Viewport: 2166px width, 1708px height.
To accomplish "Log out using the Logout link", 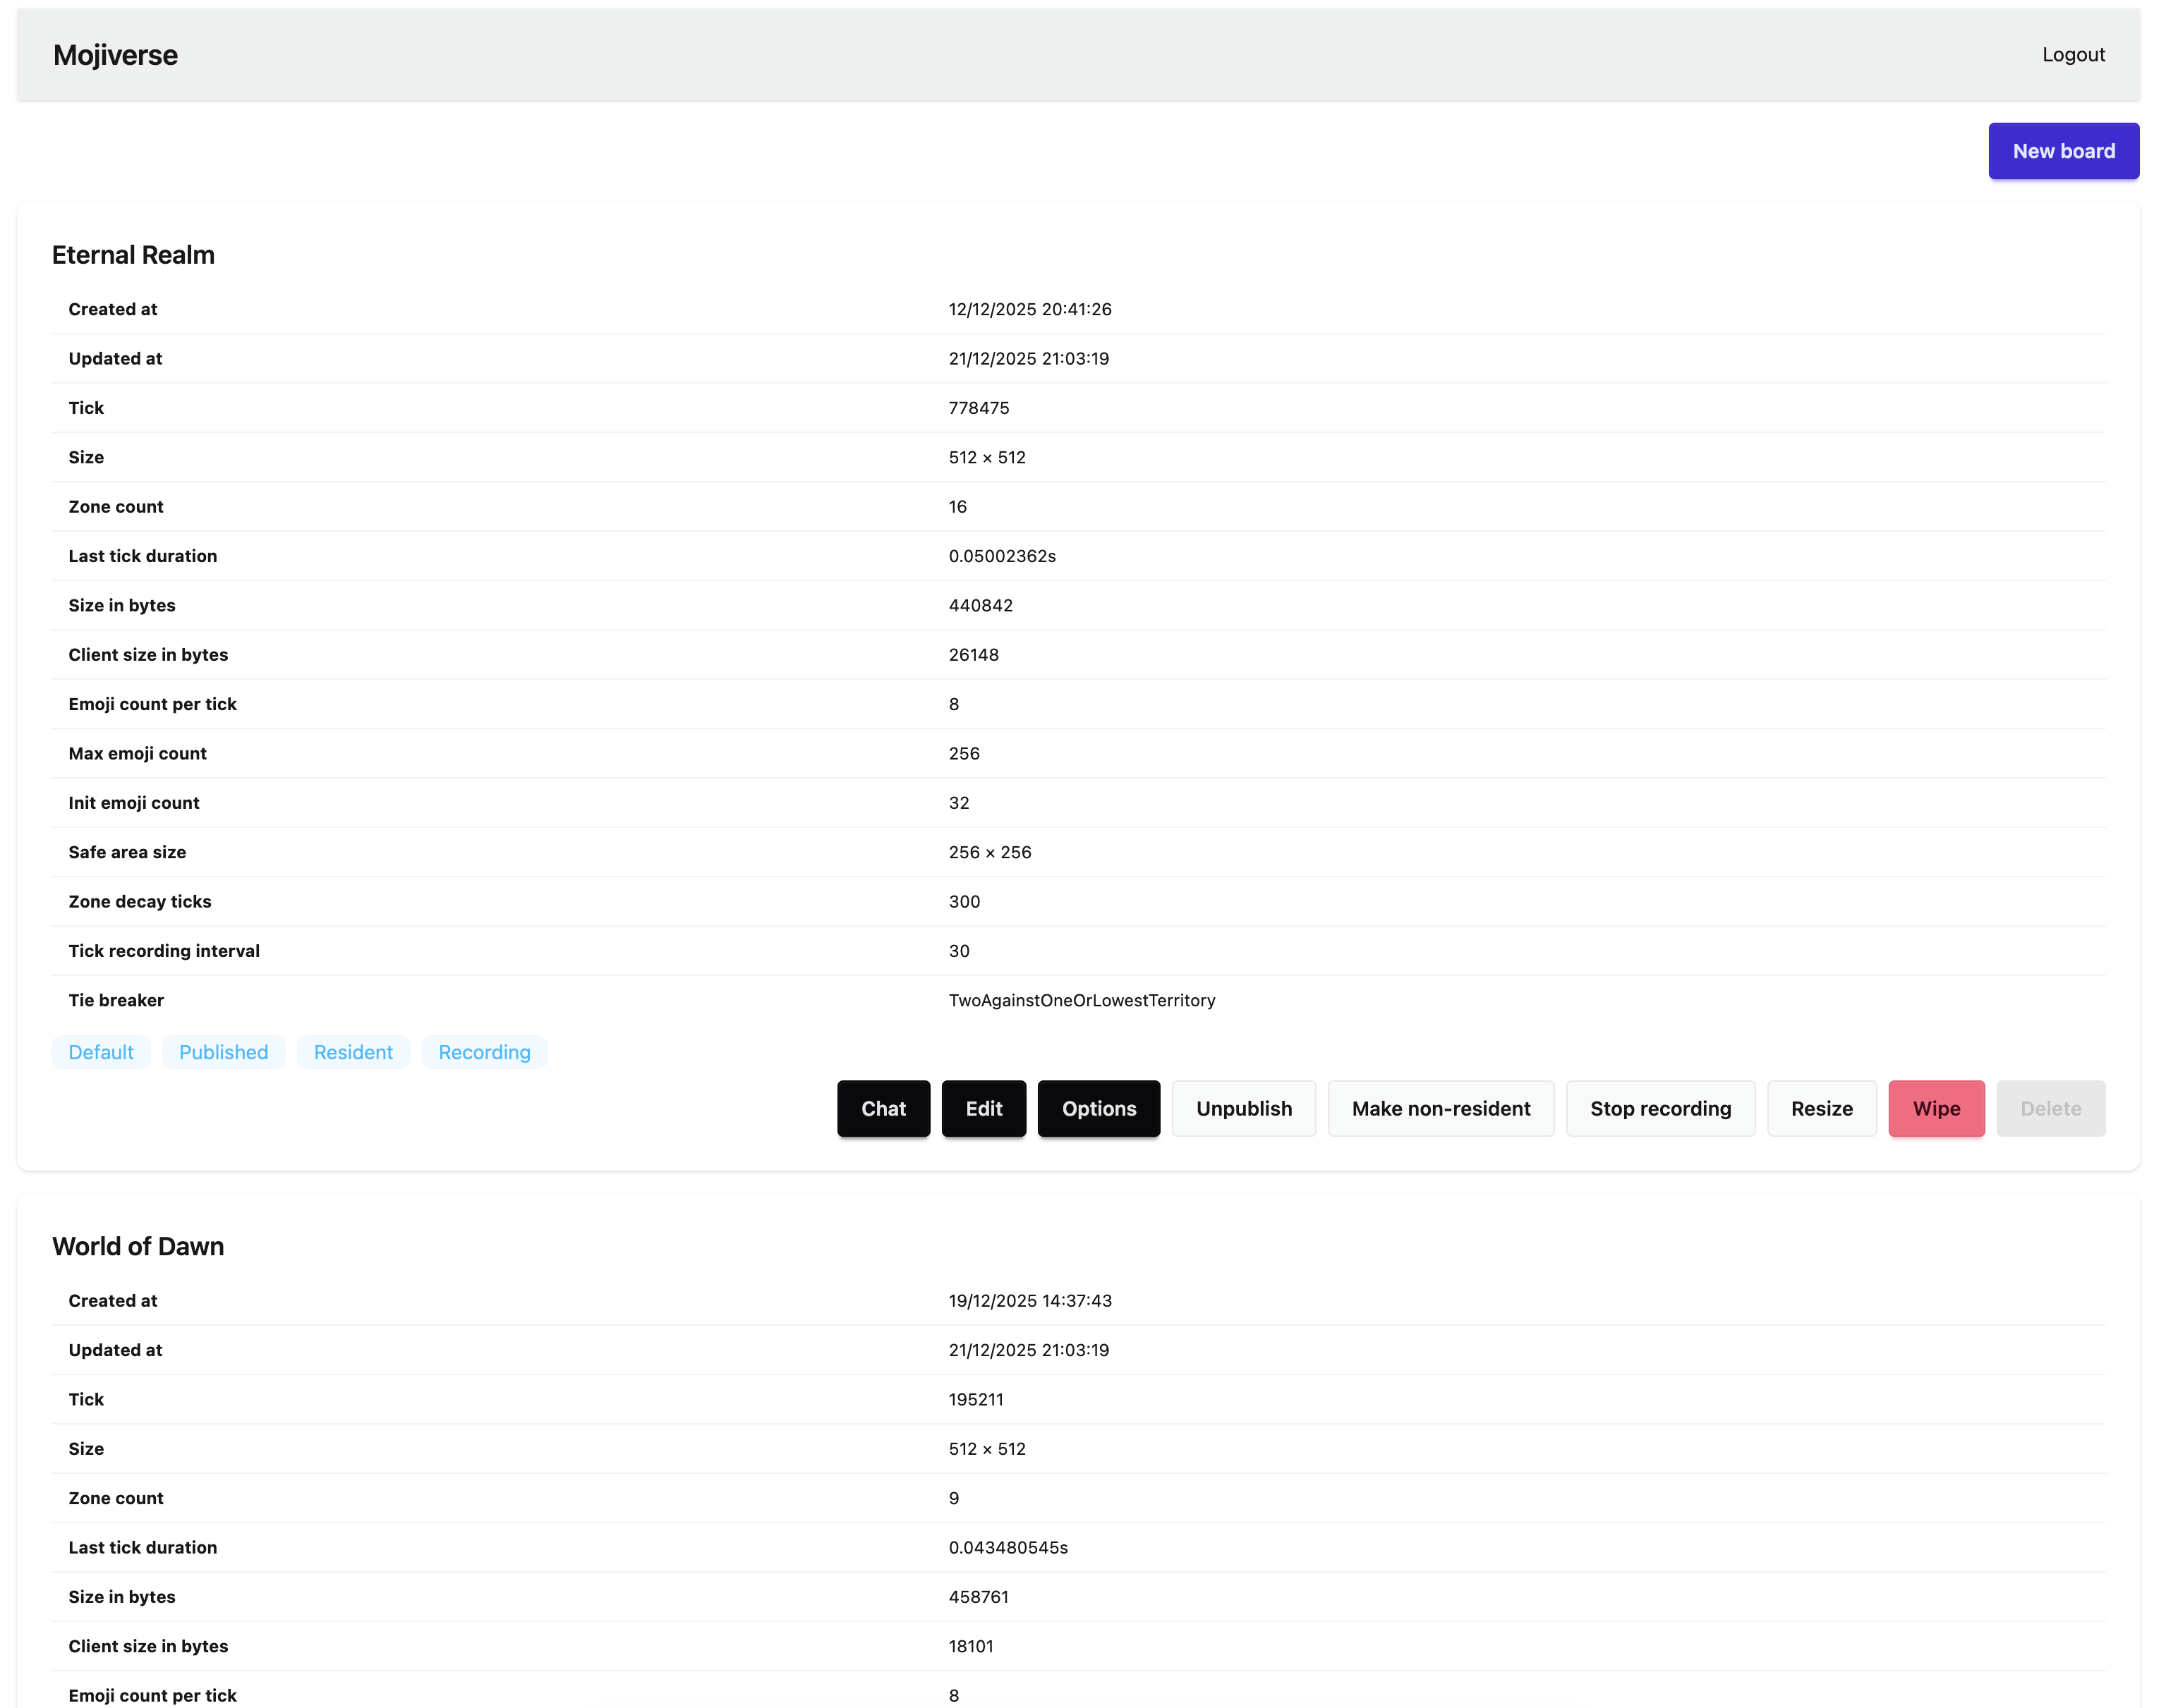I will click(2072, 55).
